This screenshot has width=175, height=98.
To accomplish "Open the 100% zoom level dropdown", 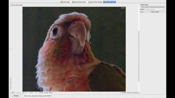I will pyautogui.click(x=13, y=93).
